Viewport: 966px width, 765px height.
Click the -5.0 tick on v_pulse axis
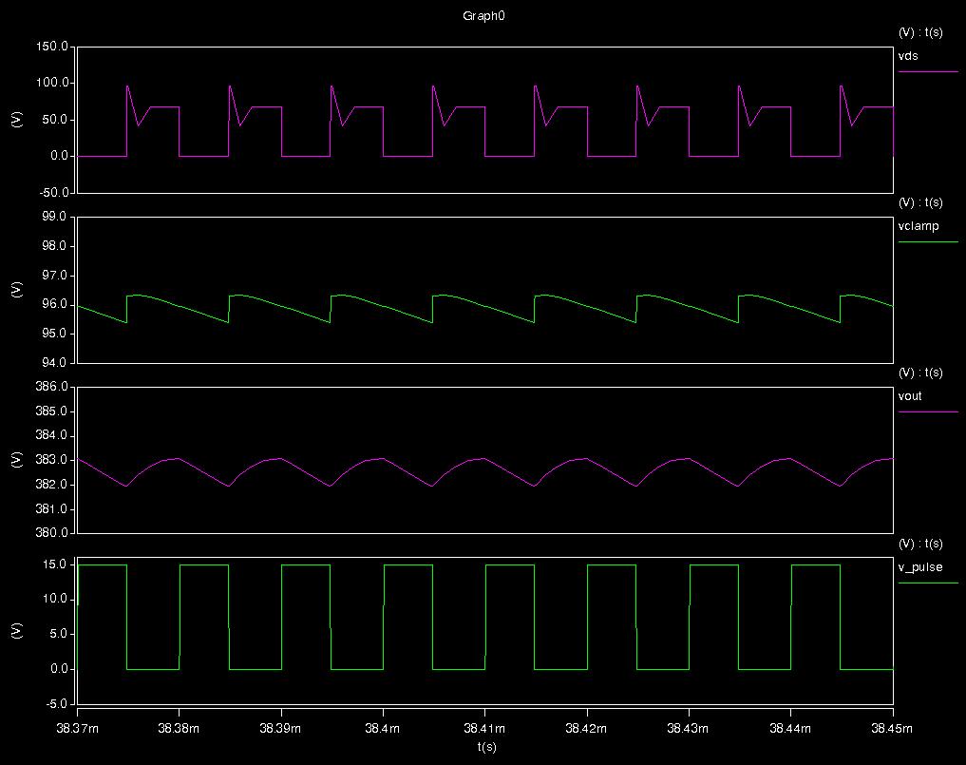click(56, 704)
